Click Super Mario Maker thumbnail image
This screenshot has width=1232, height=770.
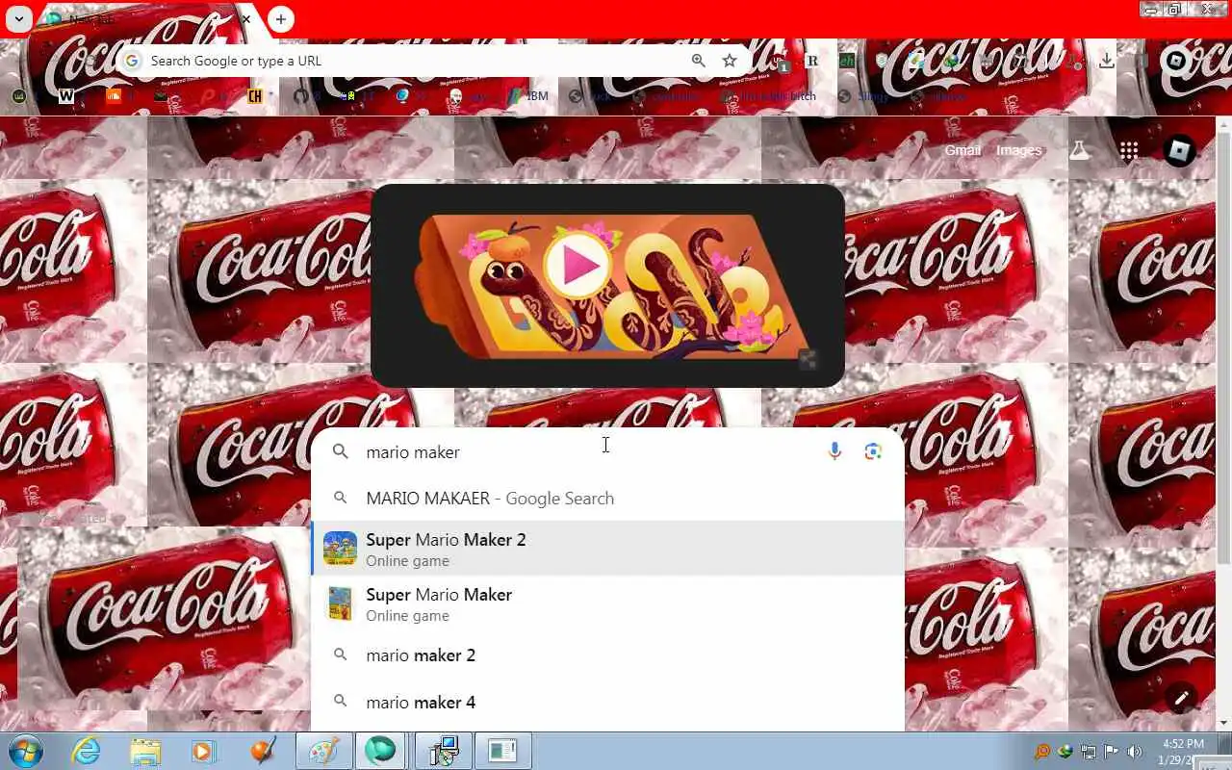[340, 603]
